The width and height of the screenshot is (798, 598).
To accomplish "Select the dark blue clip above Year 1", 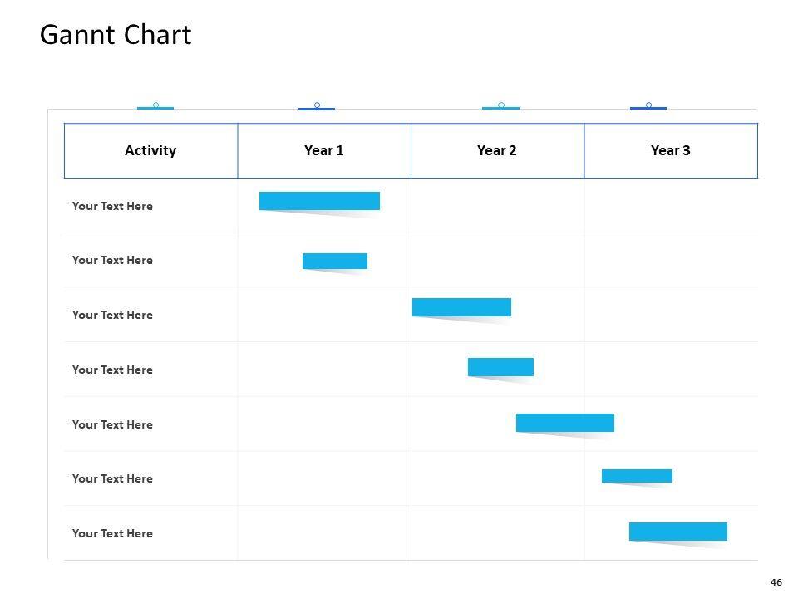I will pos(317,107).
